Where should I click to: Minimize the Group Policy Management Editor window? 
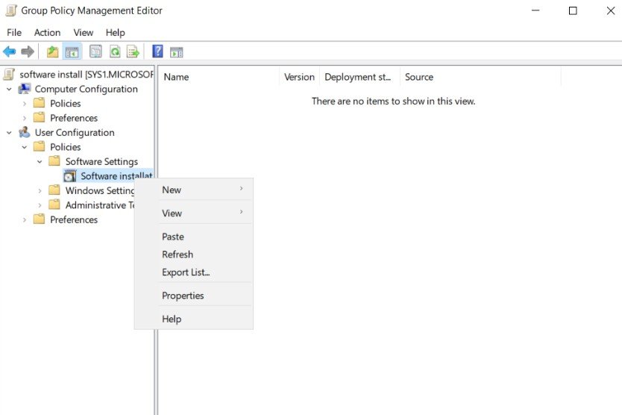[535, 10]
